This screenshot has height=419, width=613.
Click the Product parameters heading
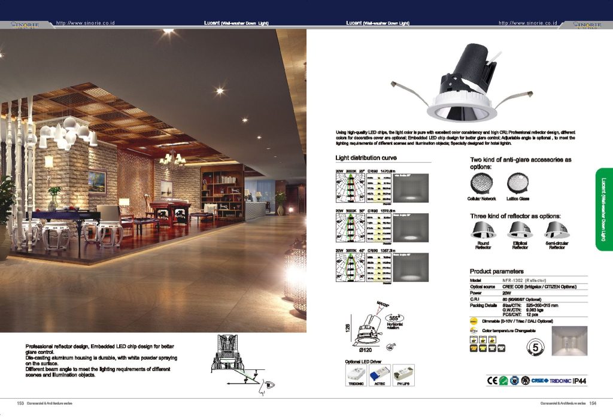pyautogui.click(x=496, y=271)
